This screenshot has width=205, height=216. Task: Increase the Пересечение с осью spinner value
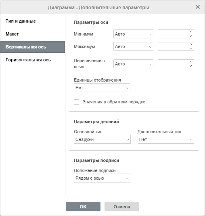point(190,62)
